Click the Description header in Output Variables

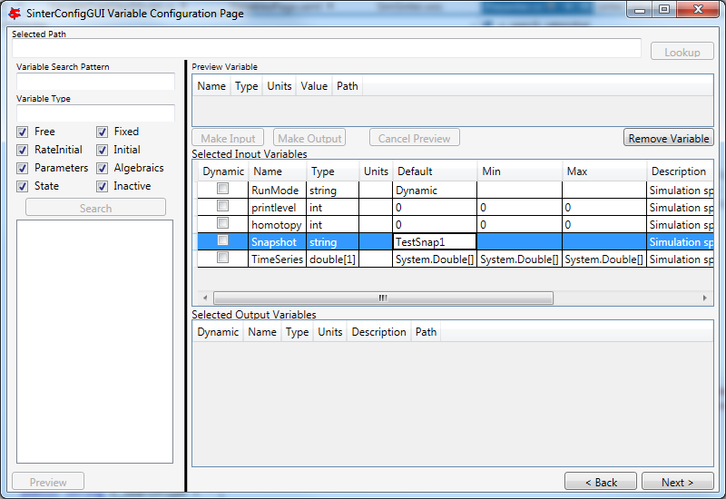378,332
